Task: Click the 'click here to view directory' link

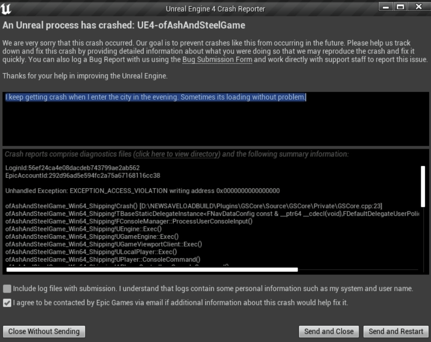Action: tap(177, 154)
